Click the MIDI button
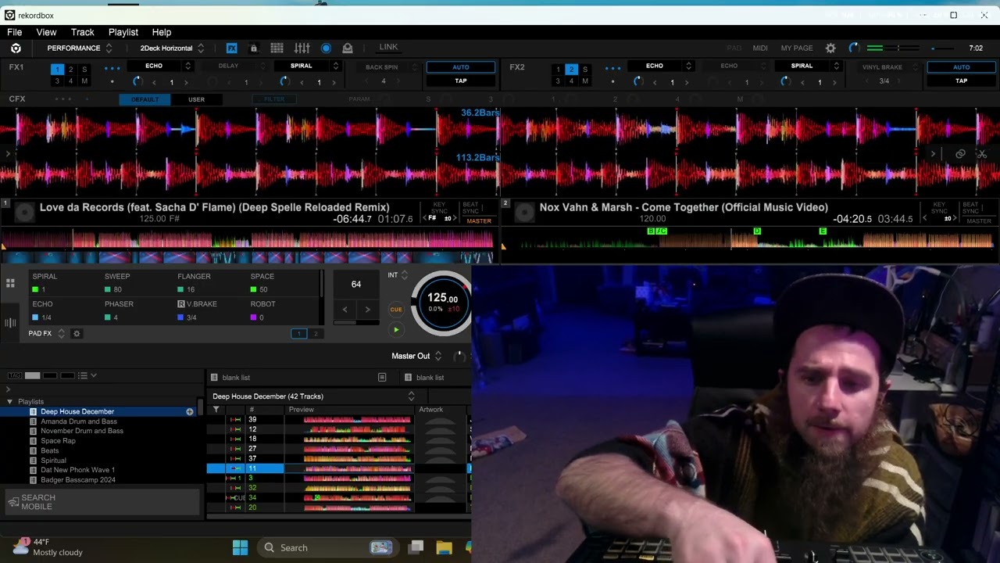Image resolution: width=1000 pixels, height=563 pixels. (760, 48)
